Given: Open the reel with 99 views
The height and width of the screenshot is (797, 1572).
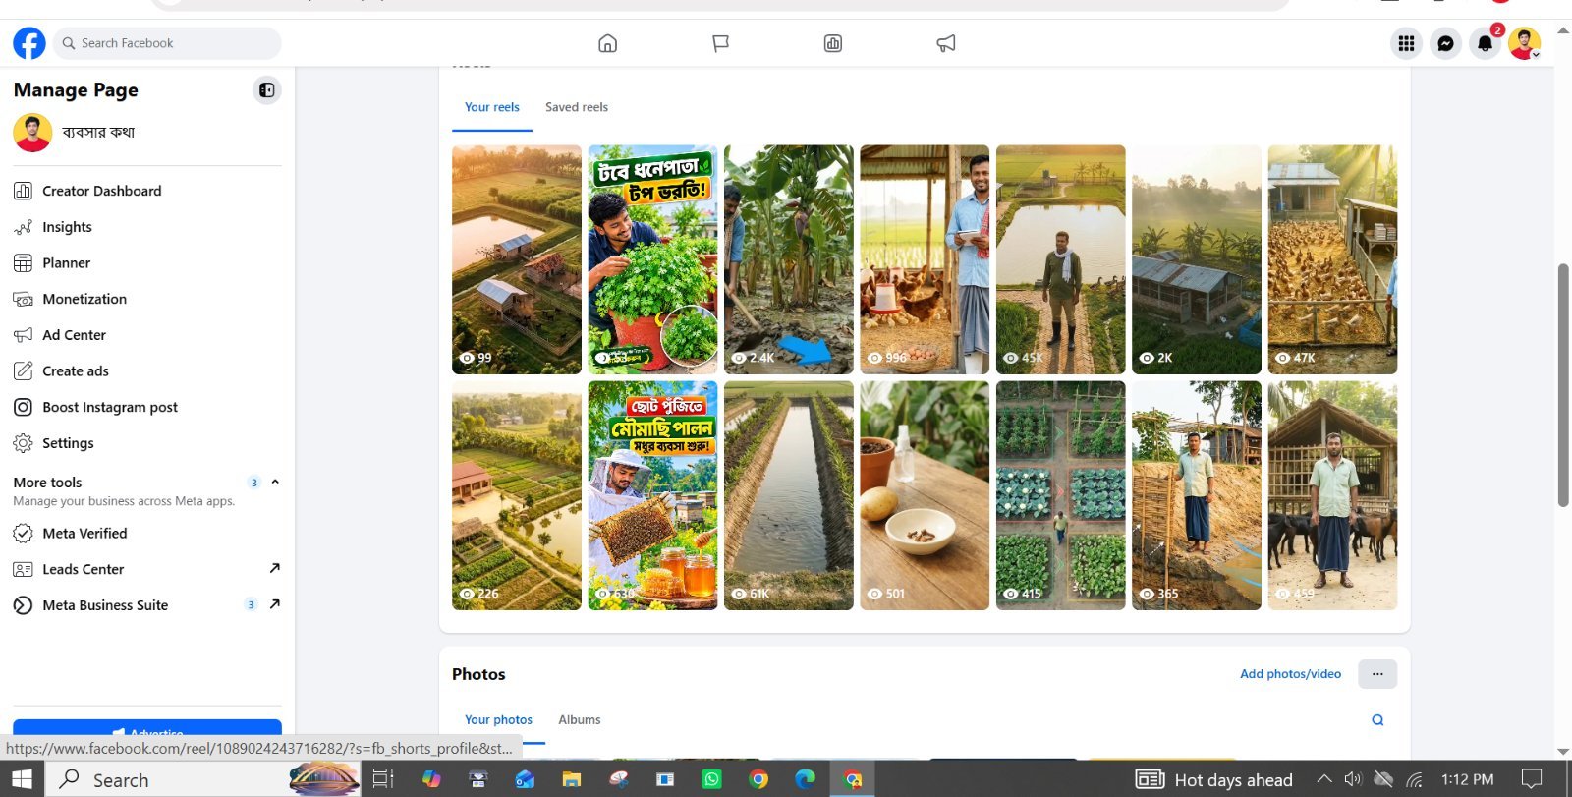Looking at the screenshot, I should [x=517, y=259].
